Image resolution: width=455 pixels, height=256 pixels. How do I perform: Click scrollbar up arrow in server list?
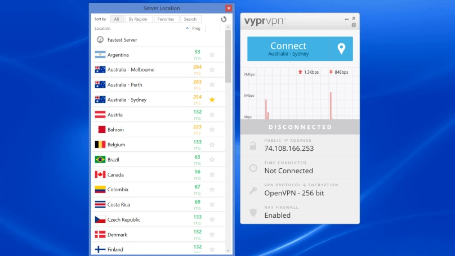coord(228,27)
